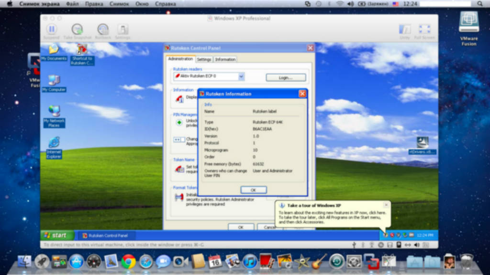Expand the Rutoken readers dropdown

(241, 76)
